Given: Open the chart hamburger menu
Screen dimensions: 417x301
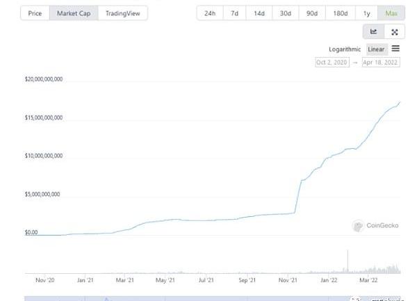Looking at the screenshot, I should [395, 49].
